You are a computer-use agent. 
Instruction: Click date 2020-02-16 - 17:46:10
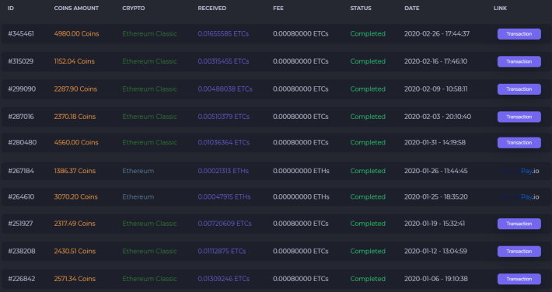tap(436, 61)
